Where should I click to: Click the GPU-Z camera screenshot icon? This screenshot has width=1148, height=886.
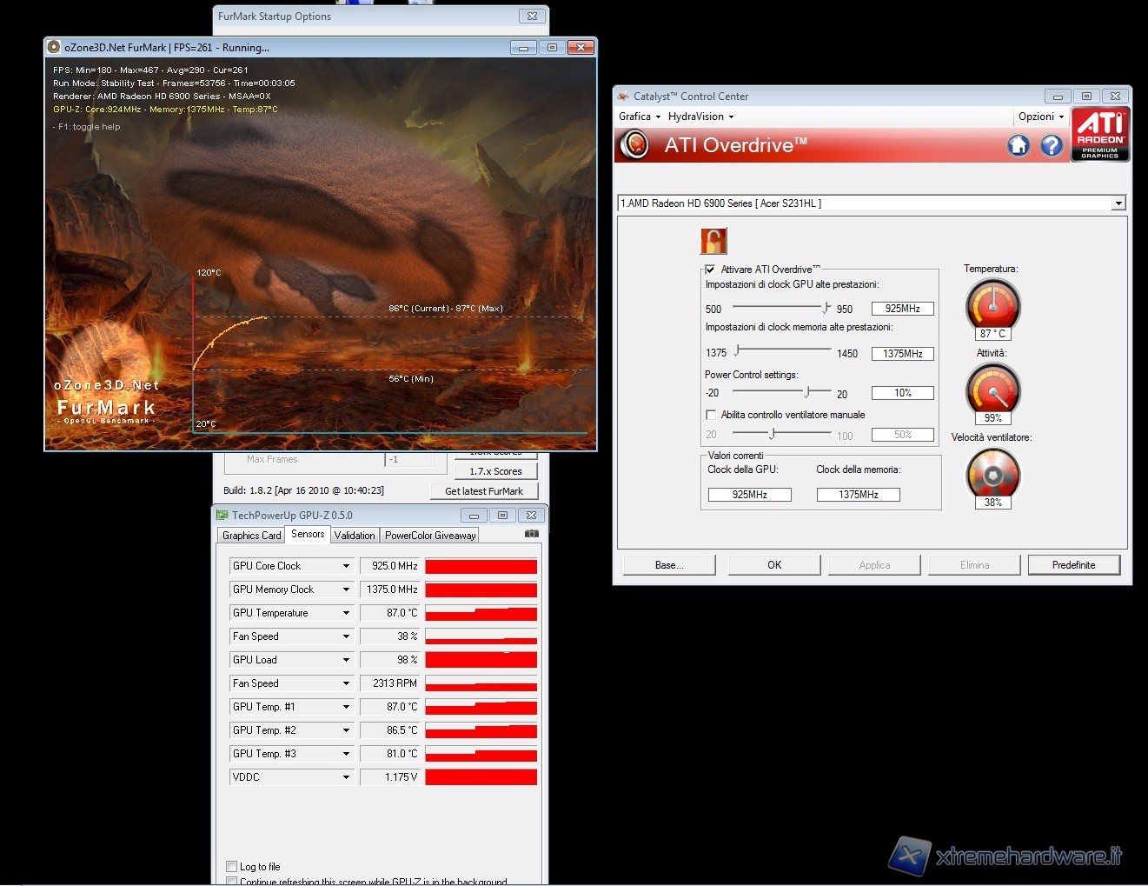coord(532,534)
